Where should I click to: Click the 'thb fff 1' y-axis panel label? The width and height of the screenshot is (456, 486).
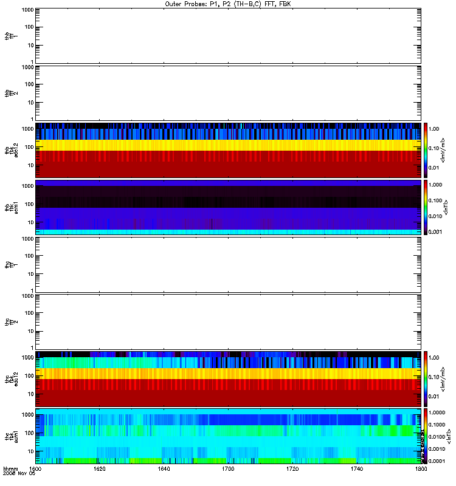click(12, 36)
